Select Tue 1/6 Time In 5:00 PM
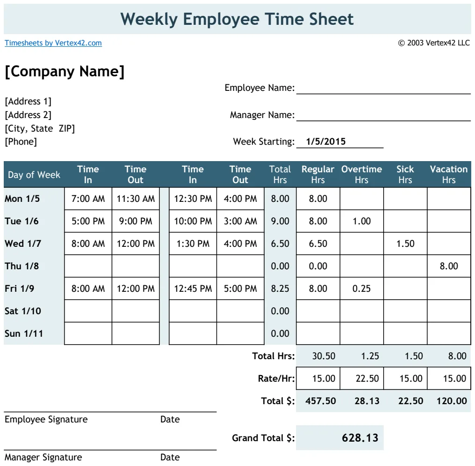 click(x=88, y=221)
